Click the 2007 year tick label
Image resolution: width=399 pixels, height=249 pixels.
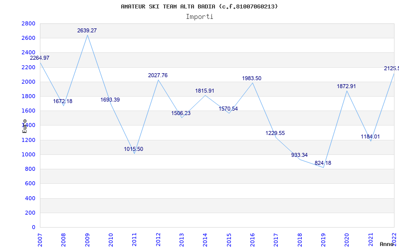pyautogui.click(x=40, y=240)
